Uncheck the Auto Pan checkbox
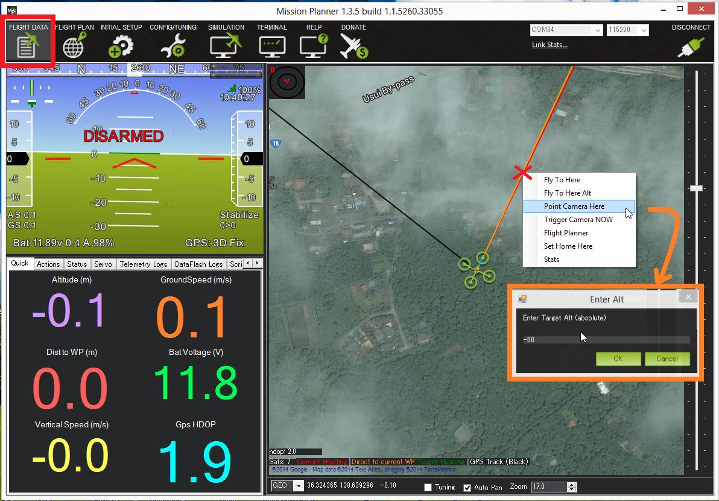Viewport: 719px width, 501px height. click(x=467, y=488)
